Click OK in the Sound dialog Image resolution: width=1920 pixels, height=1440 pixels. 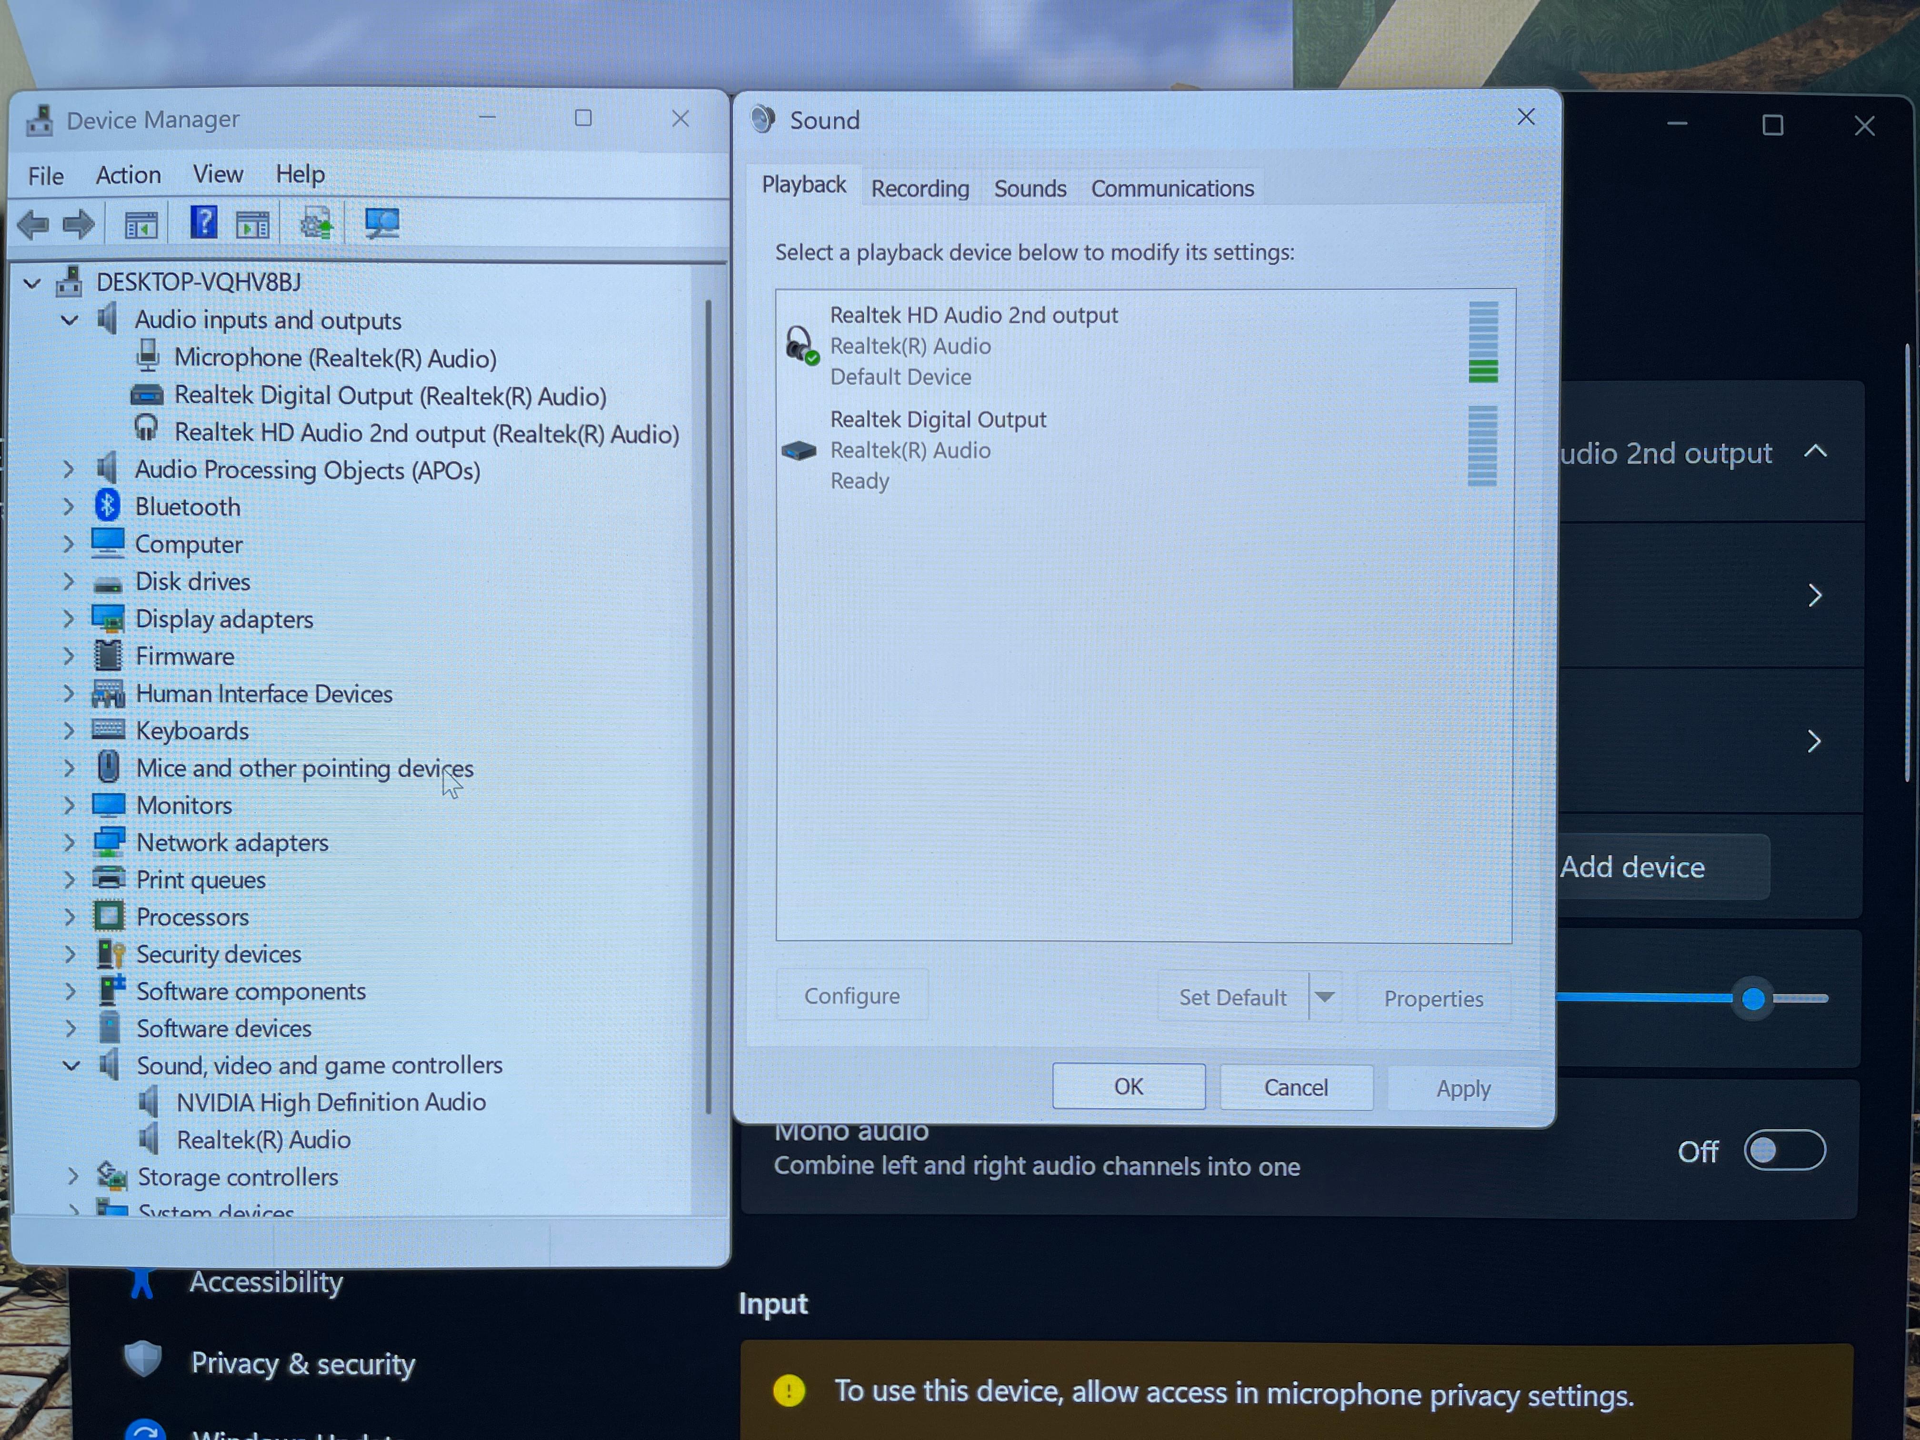coord(1129,1087)
